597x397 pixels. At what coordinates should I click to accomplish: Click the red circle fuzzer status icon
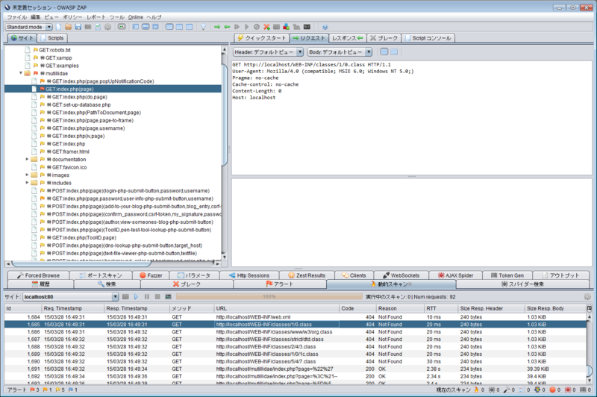point(552,390)
